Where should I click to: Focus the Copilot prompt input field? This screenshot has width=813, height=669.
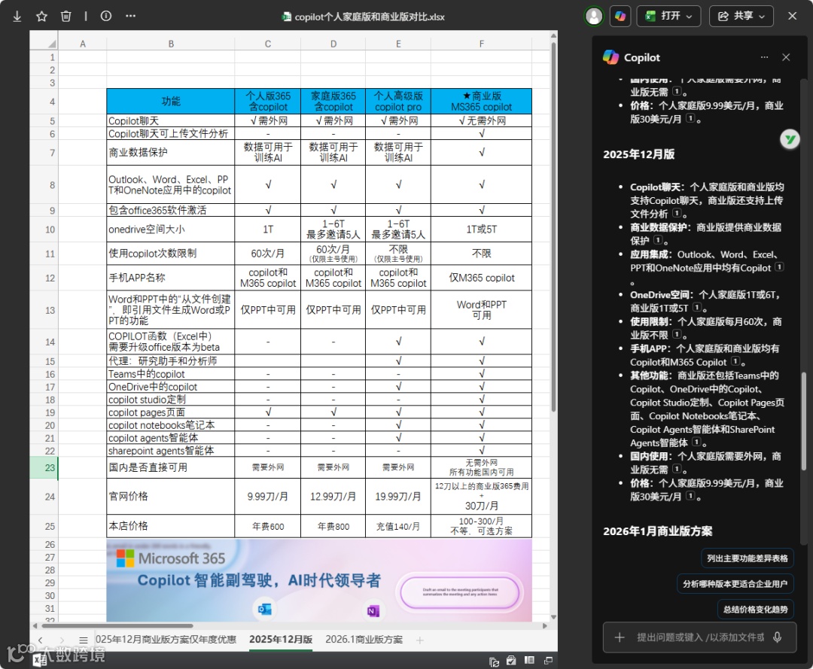pos(701,637)
